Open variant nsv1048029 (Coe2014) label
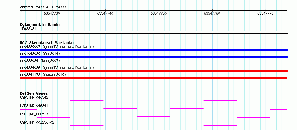 (40, 54)
